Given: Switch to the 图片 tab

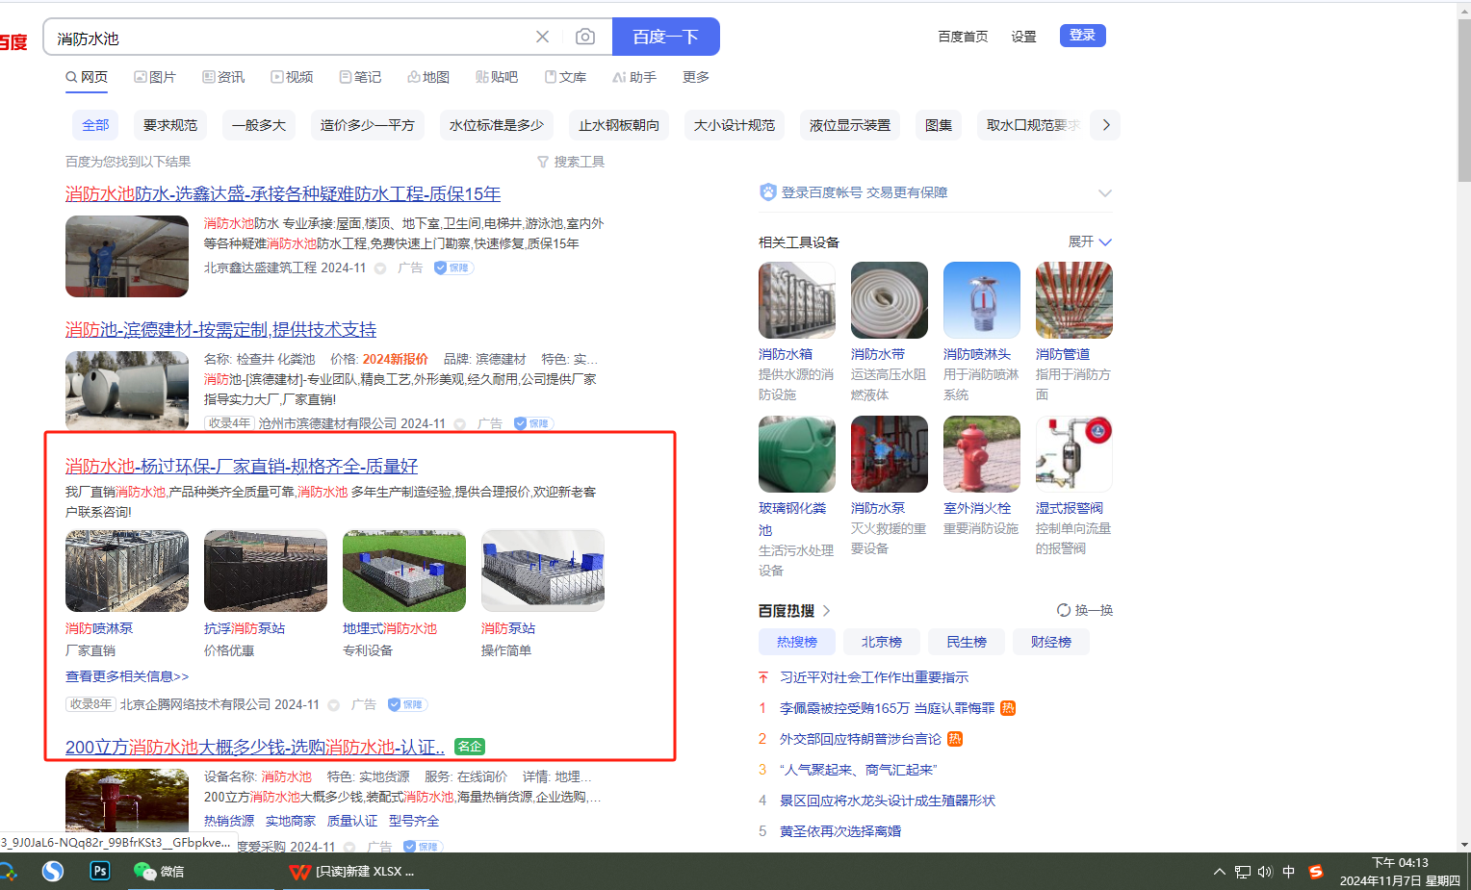Looking at the screenshot, I should coord(155,77).
